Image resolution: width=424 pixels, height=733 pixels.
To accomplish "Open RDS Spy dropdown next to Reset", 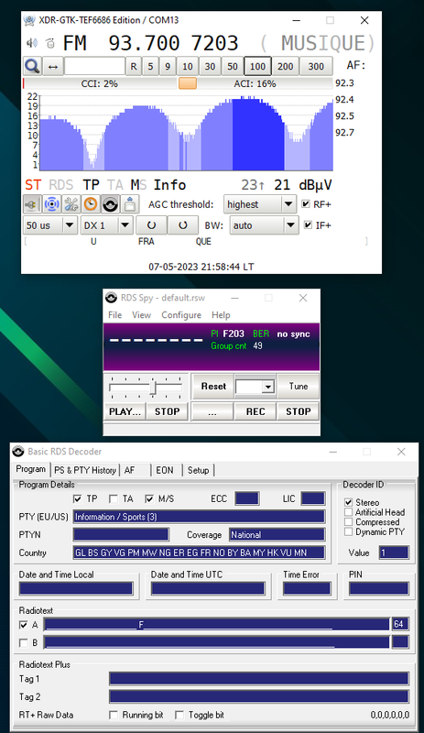I will coord(255,387).
